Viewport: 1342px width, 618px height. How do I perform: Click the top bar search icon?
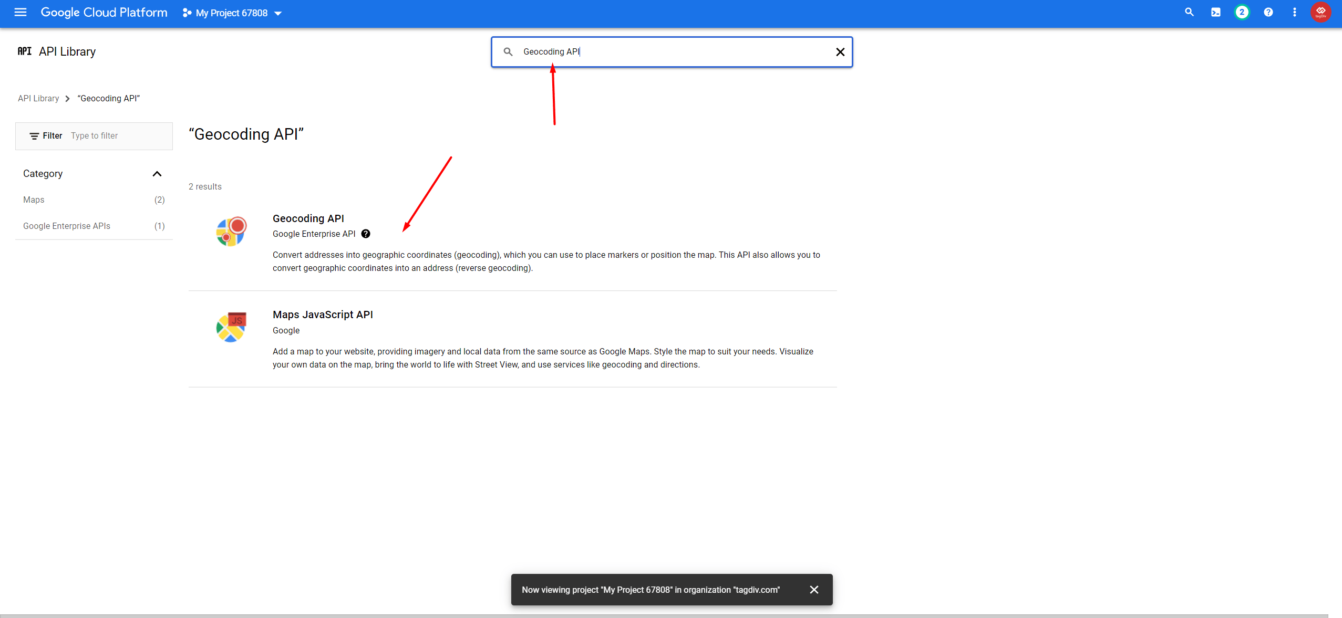click(x=1189, y=12)
